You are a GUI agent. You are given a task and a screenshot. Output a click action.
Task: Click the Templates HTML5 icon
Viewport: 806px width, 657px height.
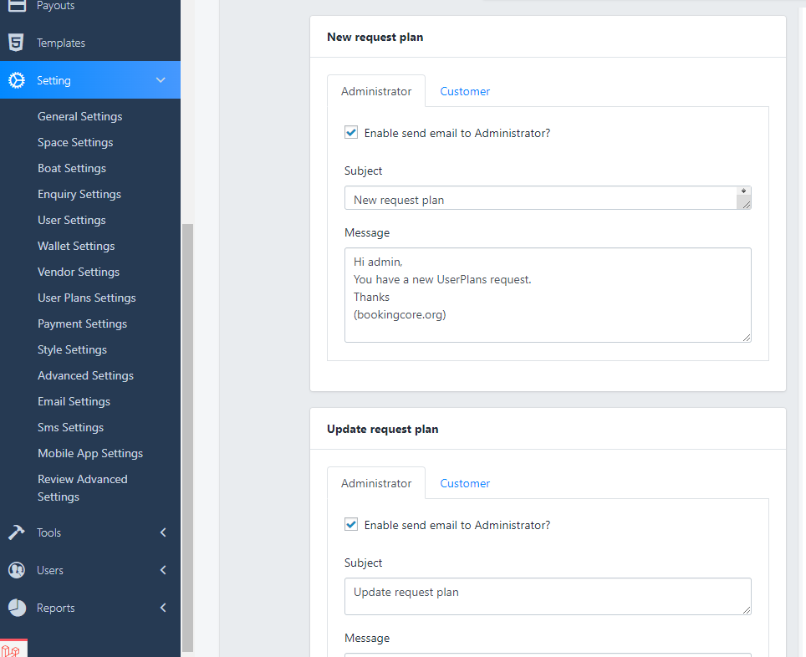pyautogui.click(x=16, y=43)
